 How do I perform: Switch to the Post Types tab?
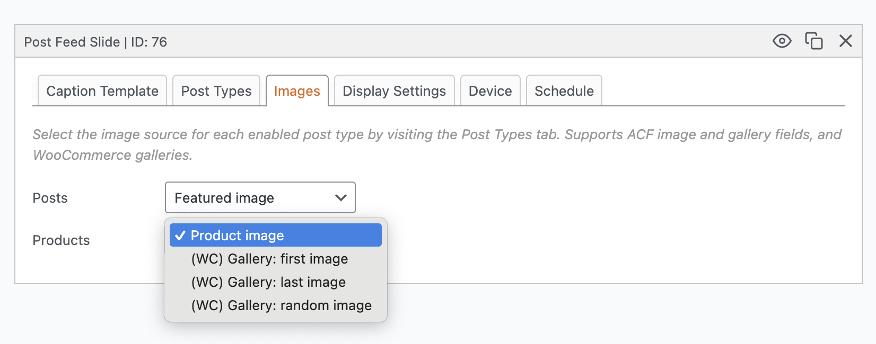216,91
